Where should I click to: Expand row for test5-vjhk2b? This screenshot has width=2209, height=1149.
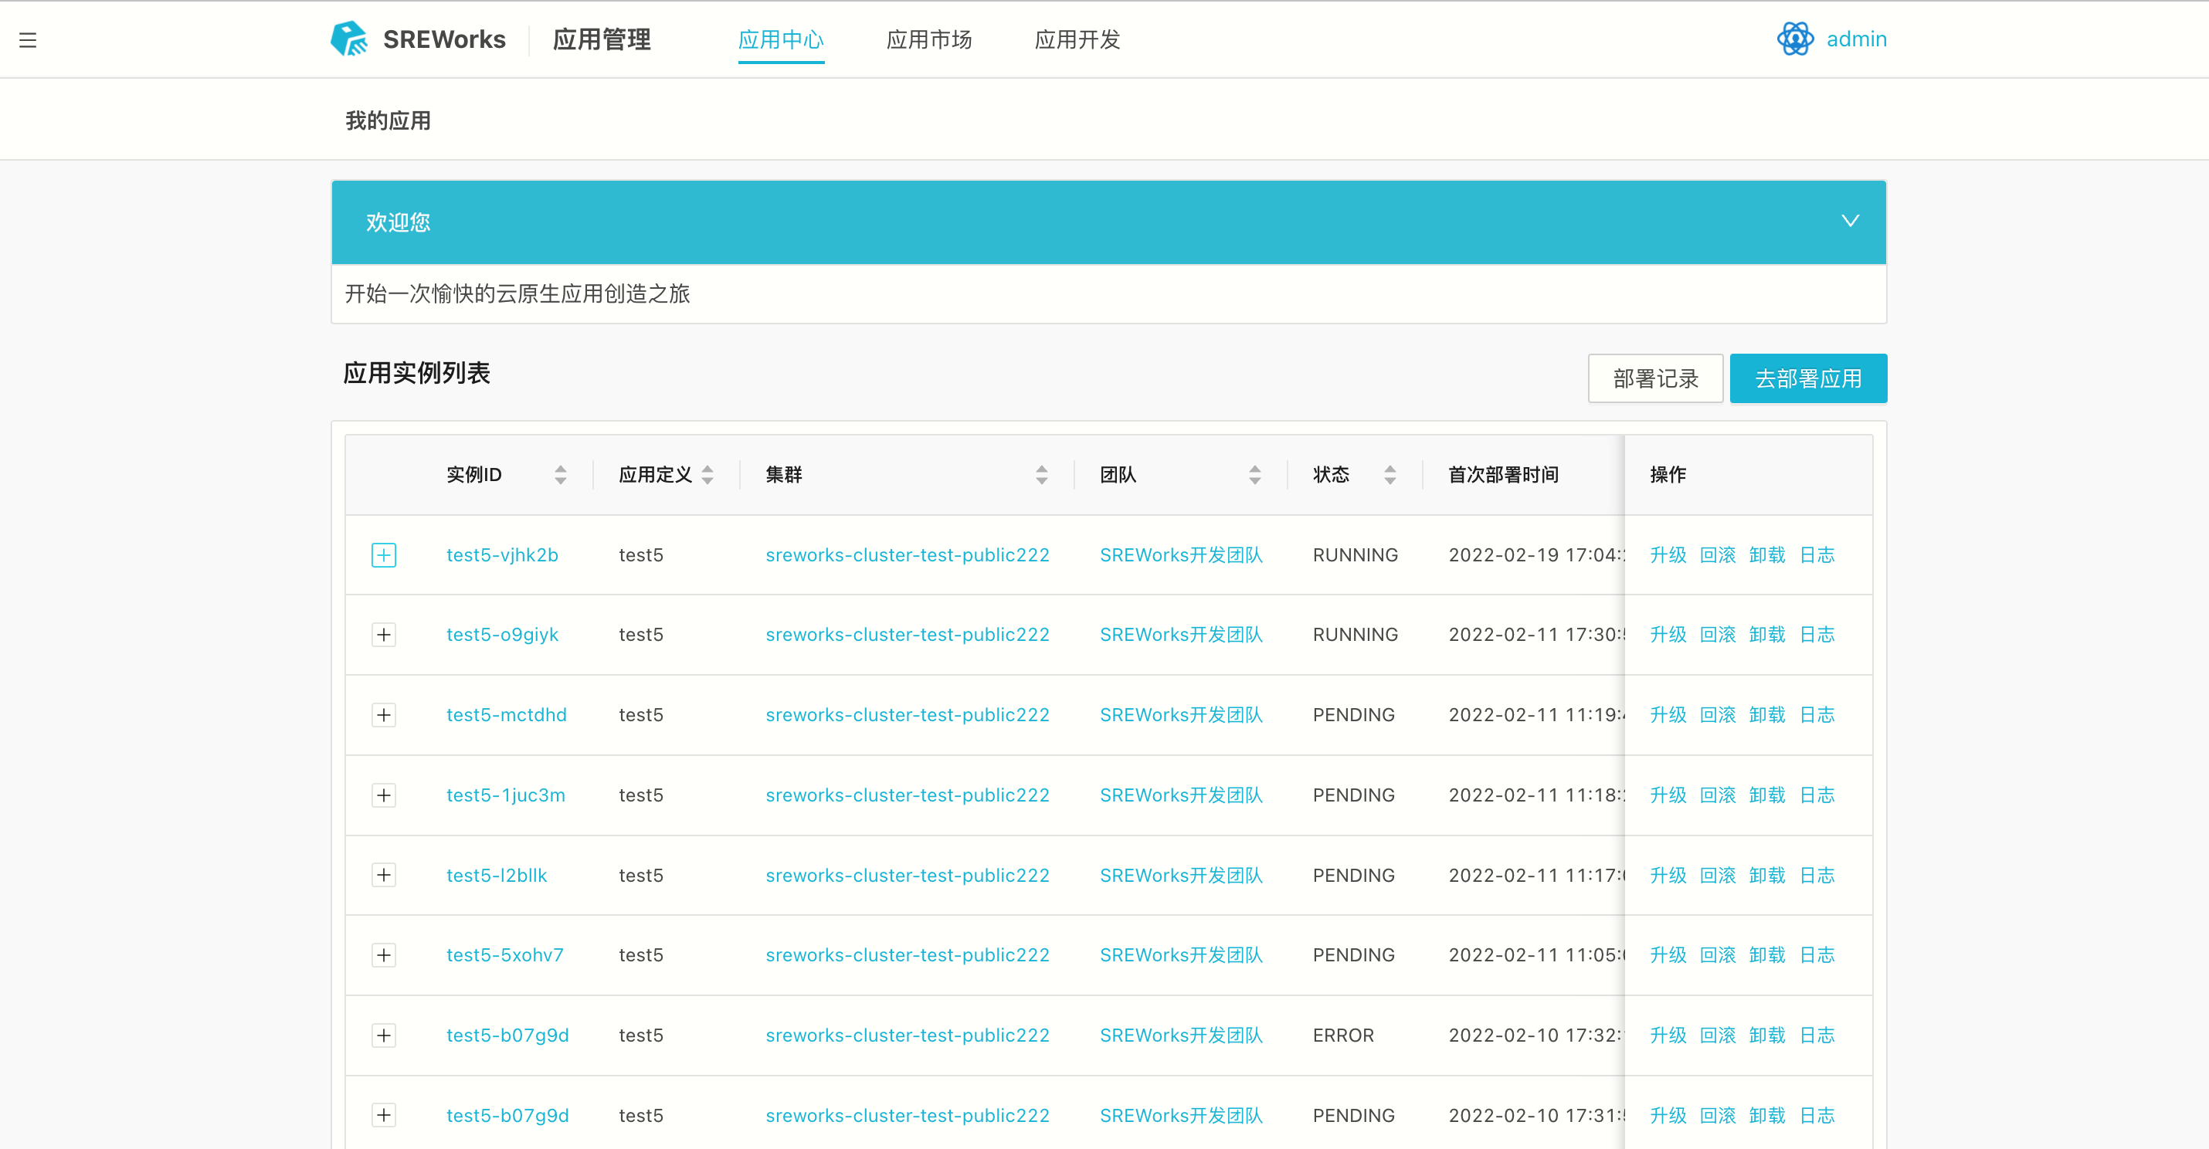[x=383, y=554]
